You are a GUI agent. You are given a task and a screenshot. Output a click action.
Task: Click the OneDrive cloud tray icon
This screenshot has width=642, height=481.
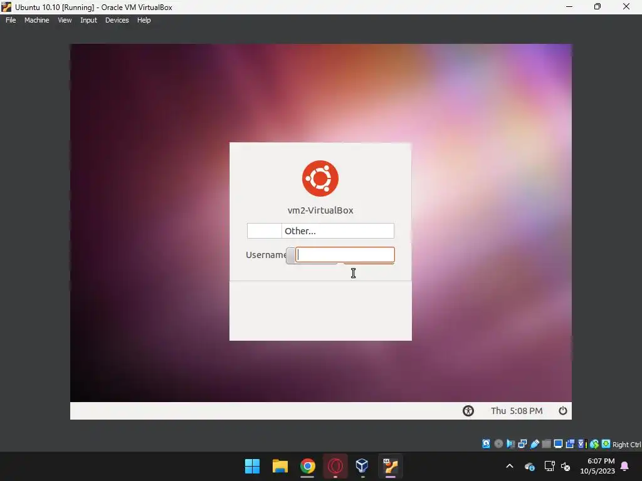pos(529,466)
